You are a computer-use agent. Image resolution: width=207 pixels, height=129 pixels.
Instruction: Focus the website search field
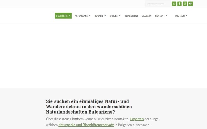[x=158, y=4]
